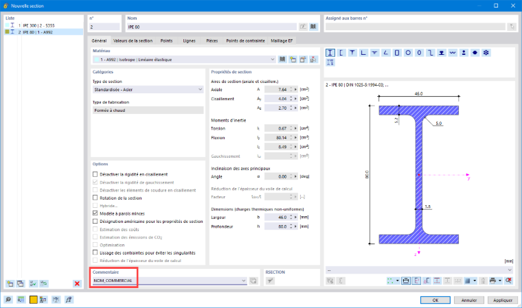Edit section name with pencil icon

click(x=303, y=27)
